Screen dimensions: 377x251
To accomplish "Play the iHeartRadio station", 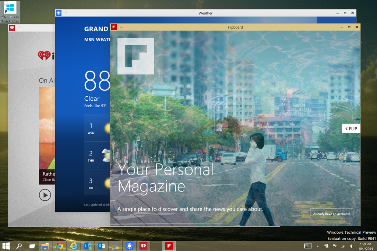I will (45, 195).
